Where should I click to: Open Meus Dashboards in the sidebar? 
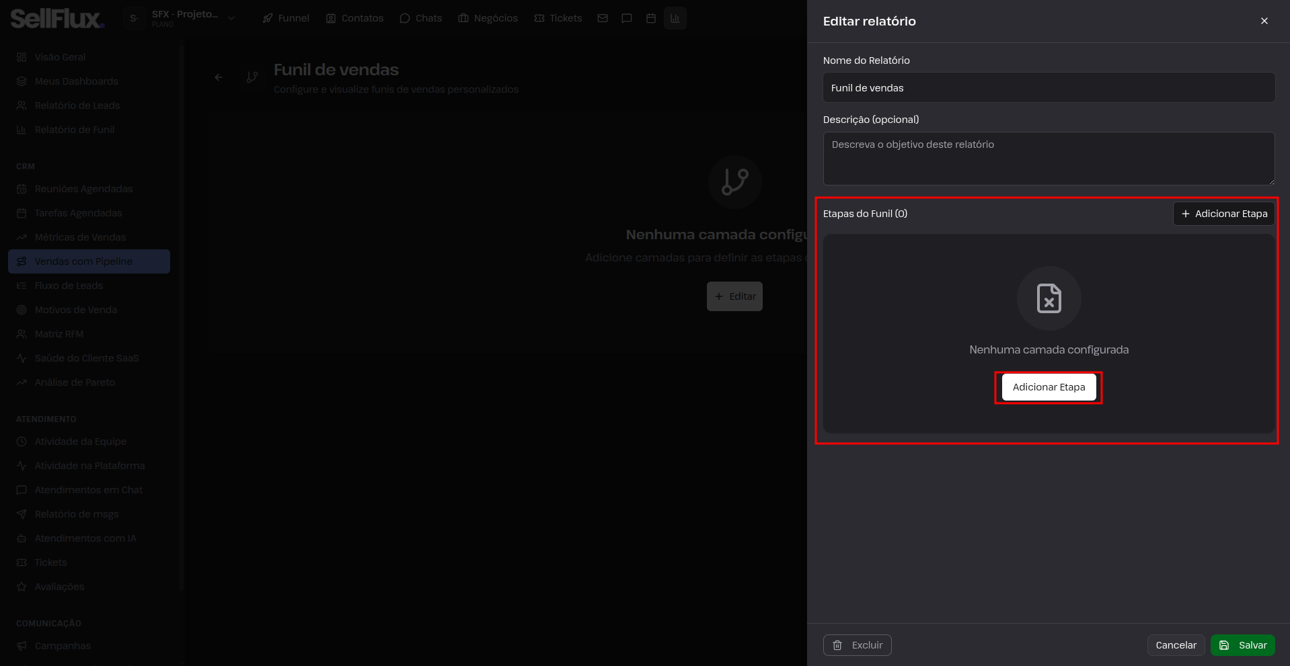tap(89, 81)
